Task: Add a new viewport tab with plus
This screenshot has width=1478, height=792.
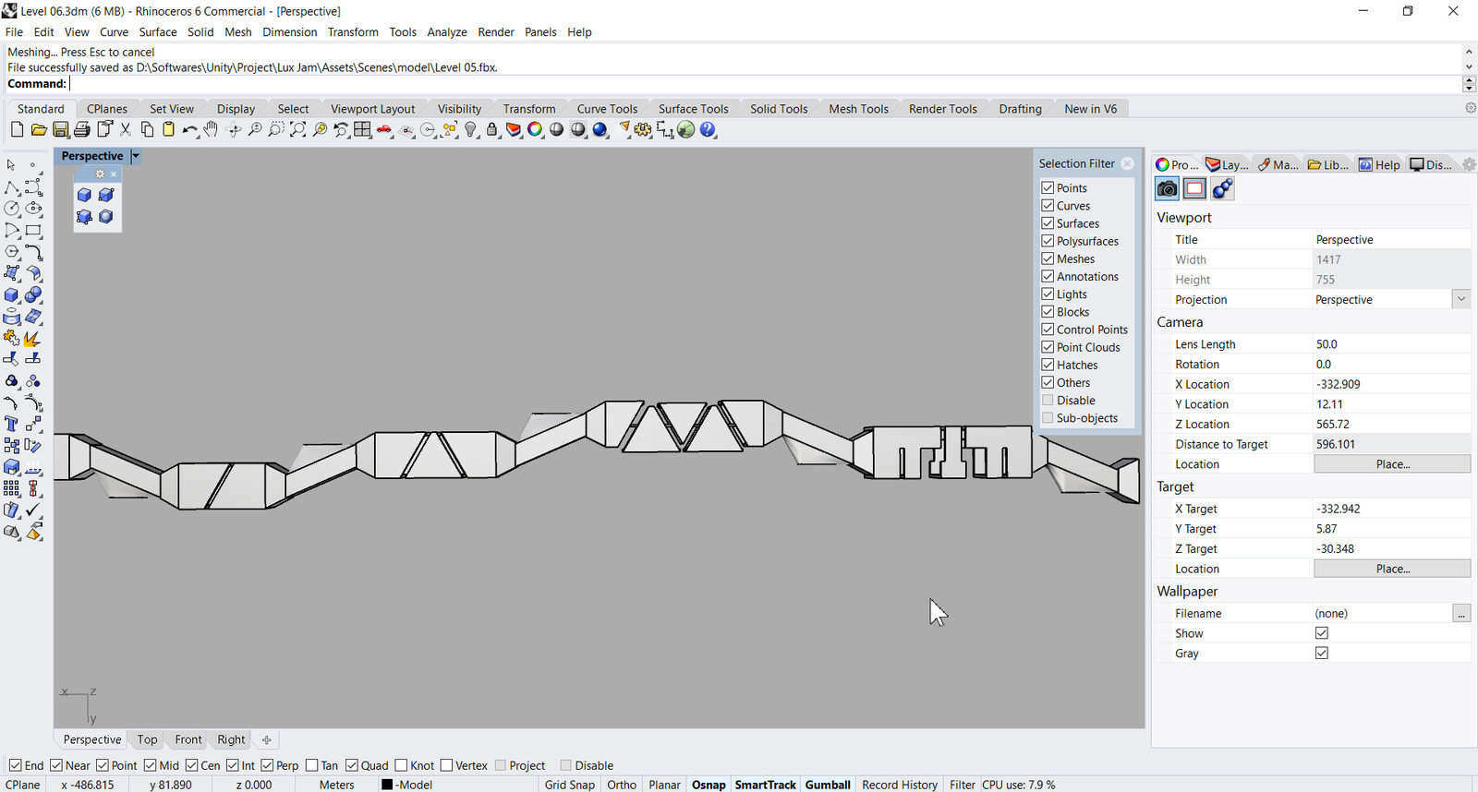Action: [267, 739]
